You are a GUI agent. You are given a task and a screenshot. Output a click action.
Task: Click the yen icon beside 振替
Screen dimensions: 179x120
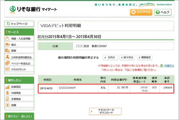(x=7, y=51)
